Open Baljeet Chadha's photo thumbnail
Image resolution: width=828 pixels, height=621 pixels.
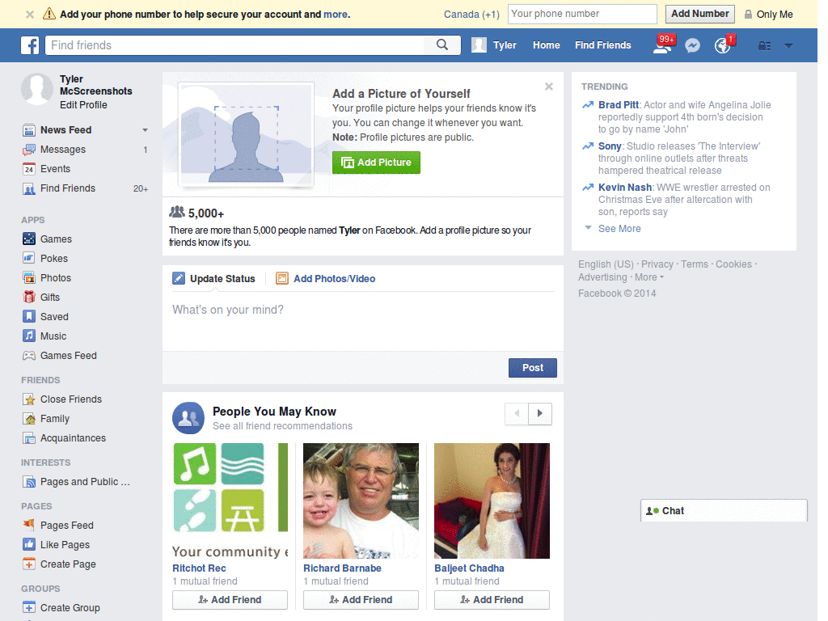[492, 501]
